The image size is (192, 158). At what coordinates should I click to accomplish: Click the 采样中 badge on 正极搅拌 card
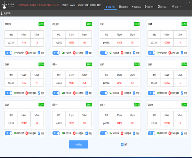(x=41, y=24)
